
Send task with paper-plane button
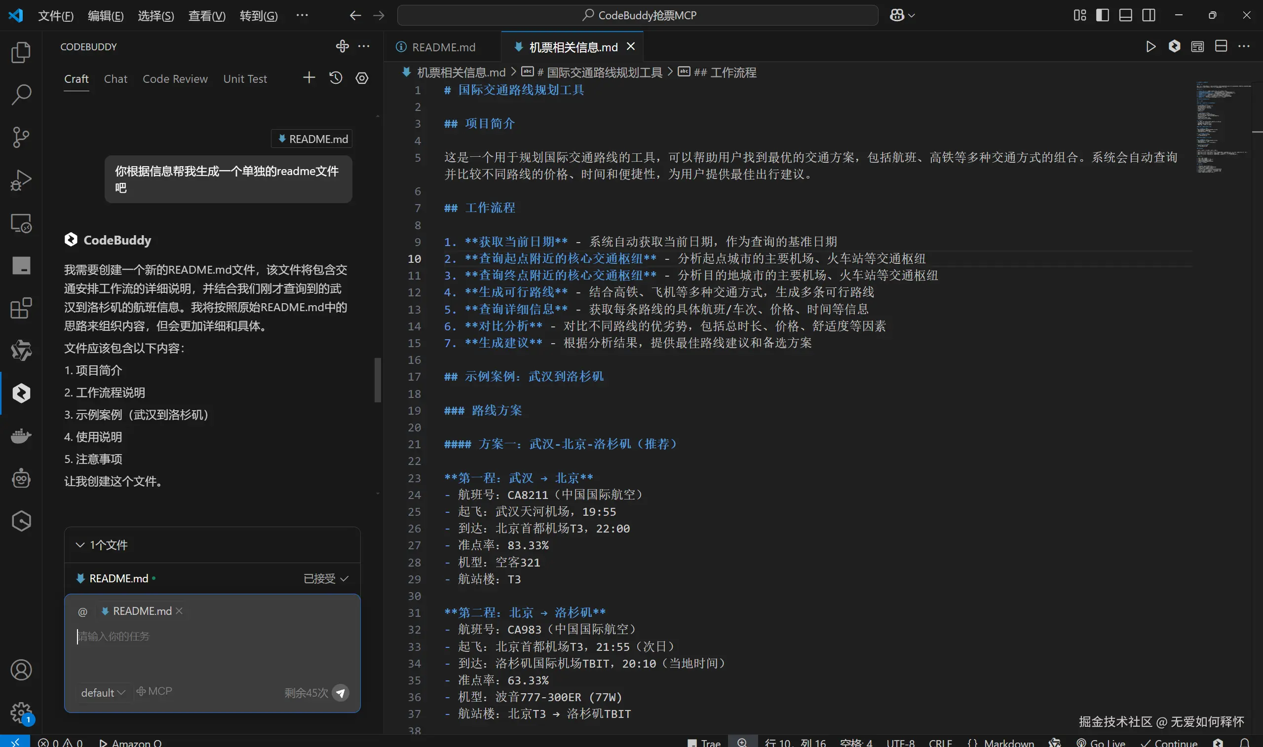[x=341, y=693]
